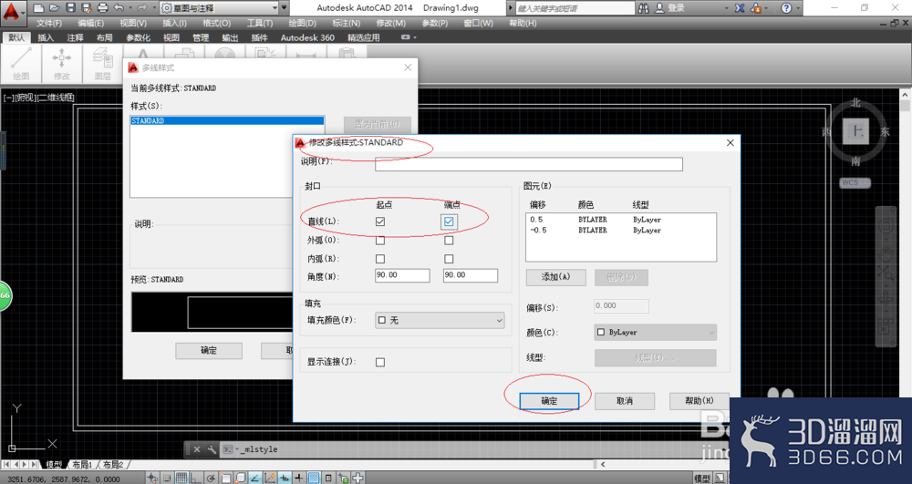
Task: Toggle Grid Display icon in status bar
Action: (x=182, y=478)
